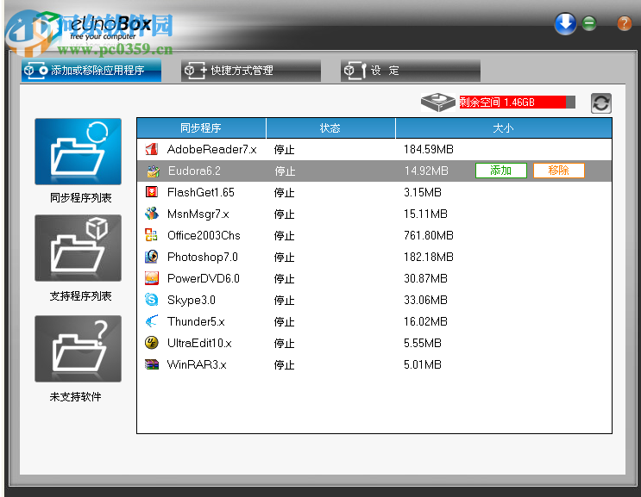Select AdobeReader7.x in the list
Viewport: 641px width, 497px height.
tap(374, 149)
